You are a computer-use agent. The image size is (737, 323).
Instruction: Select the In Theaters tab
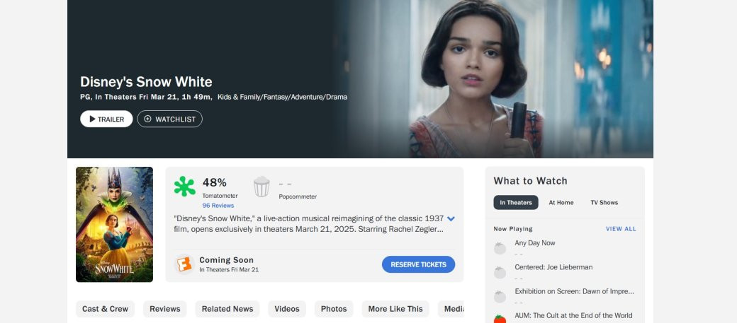515,203
